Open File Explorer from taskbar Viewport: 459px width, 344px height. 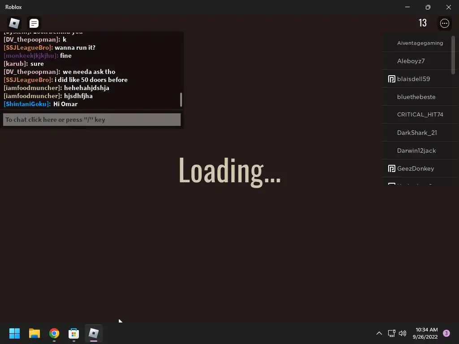34,333
